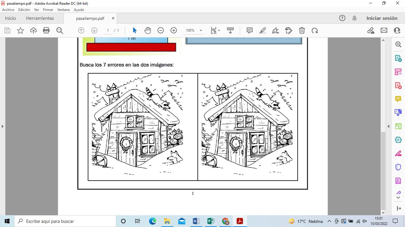Click the vertical scrollbar down arrow

coord(383,213)
